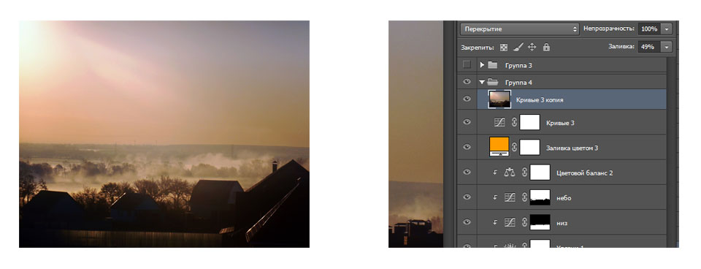Hide the низ layer
This screenshot has width=701, height=269.
tap(467, 222)
